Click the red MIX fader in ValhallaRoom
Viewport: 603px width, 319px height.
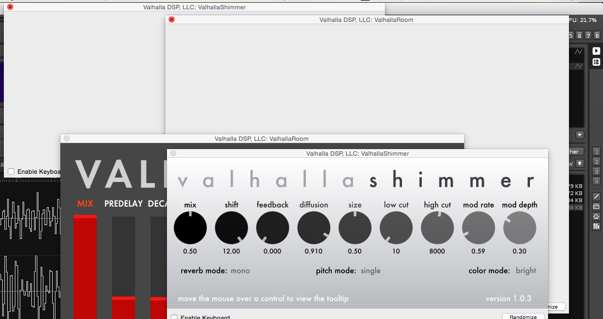coord(85,267)
